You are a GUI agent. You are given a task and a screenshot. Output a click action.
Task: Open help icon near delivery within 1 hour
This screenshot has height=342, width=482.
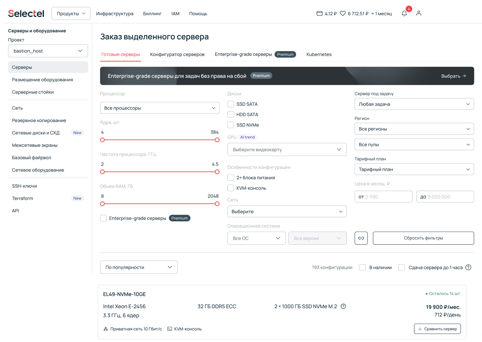pos(468,267)
